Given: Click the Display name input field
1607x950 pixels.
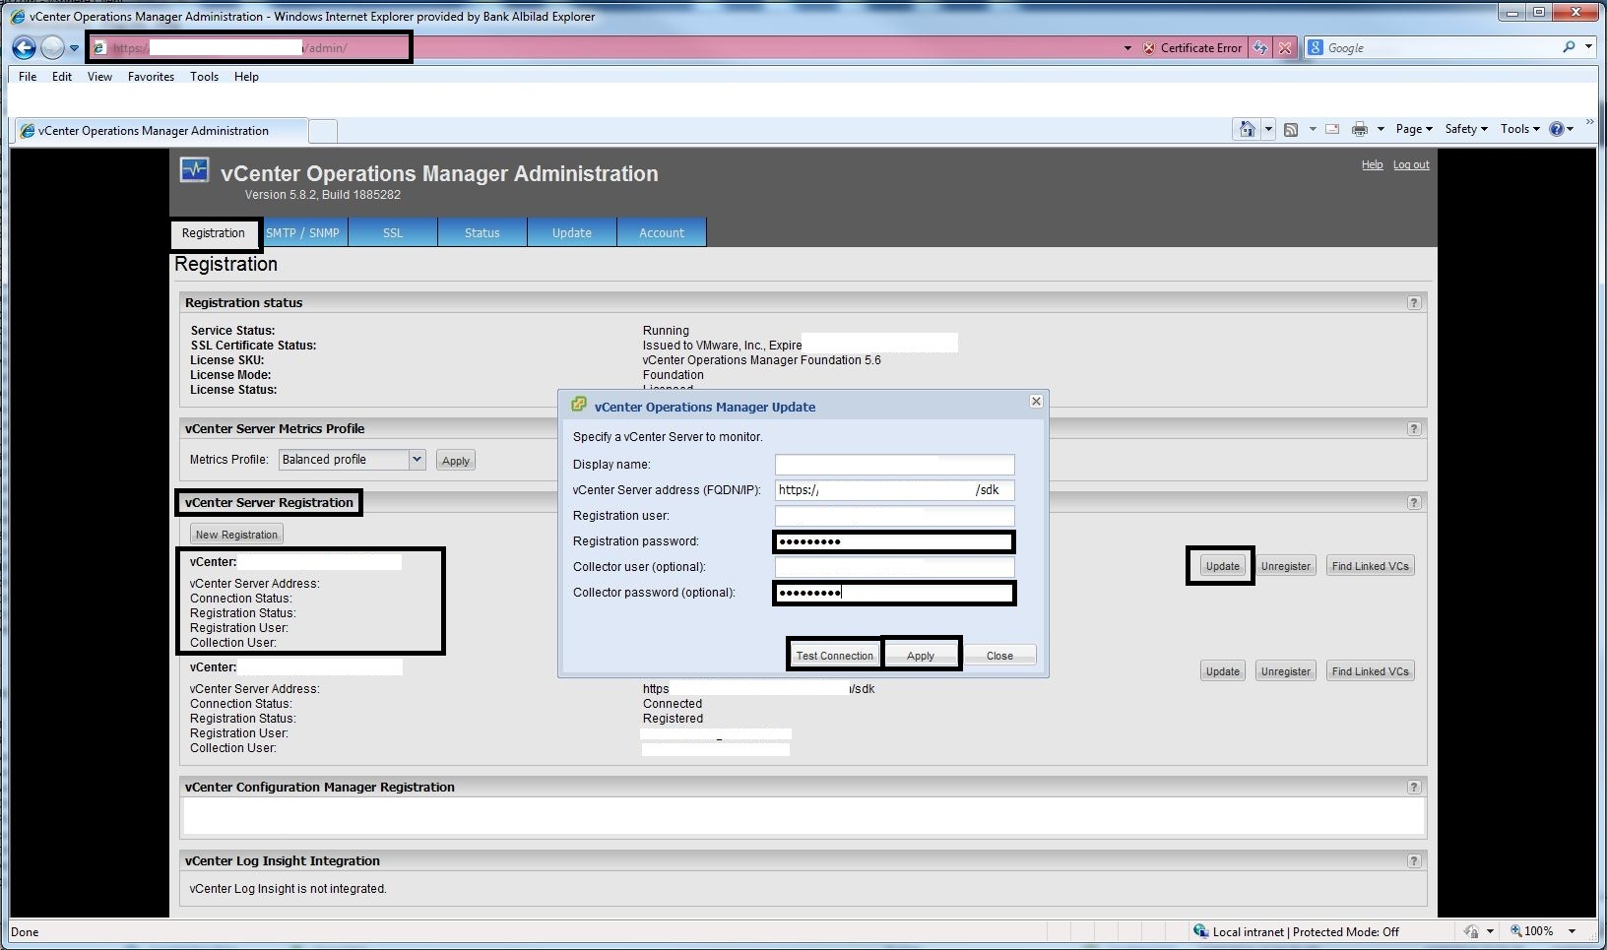Looking at the screenshot, I should [894, 465].
